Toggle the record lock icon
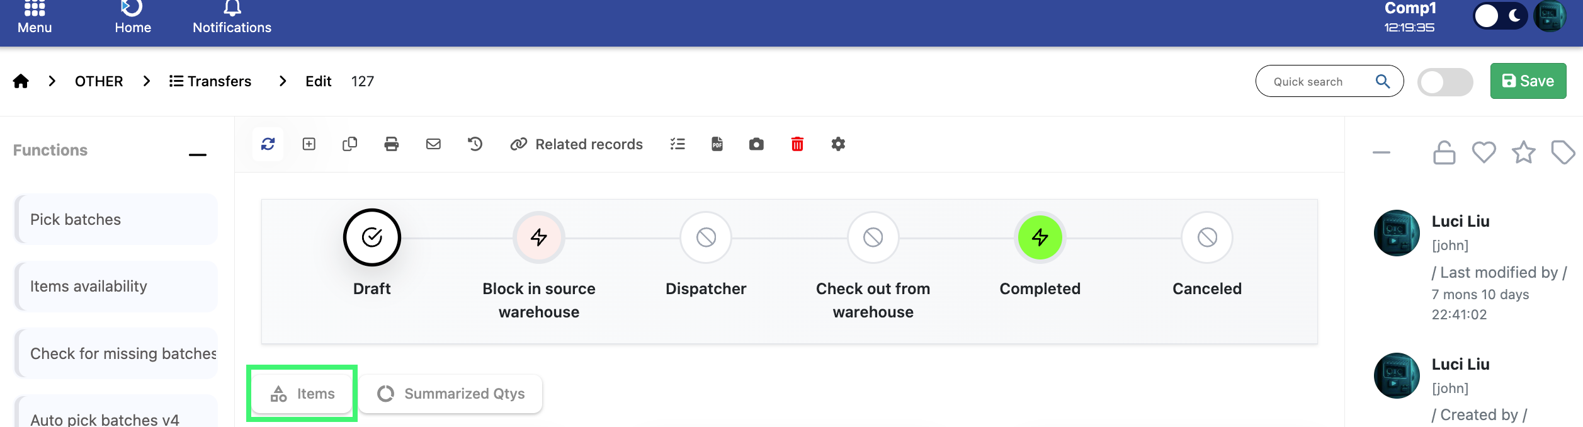Viewport: 1583px width, 427px height. coord(1444,152)
